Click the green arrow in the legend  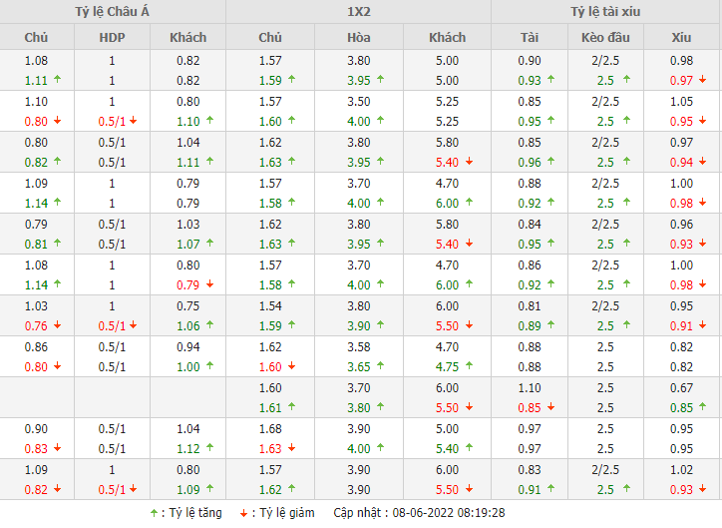pyautogui.click(x=153, y=512)
